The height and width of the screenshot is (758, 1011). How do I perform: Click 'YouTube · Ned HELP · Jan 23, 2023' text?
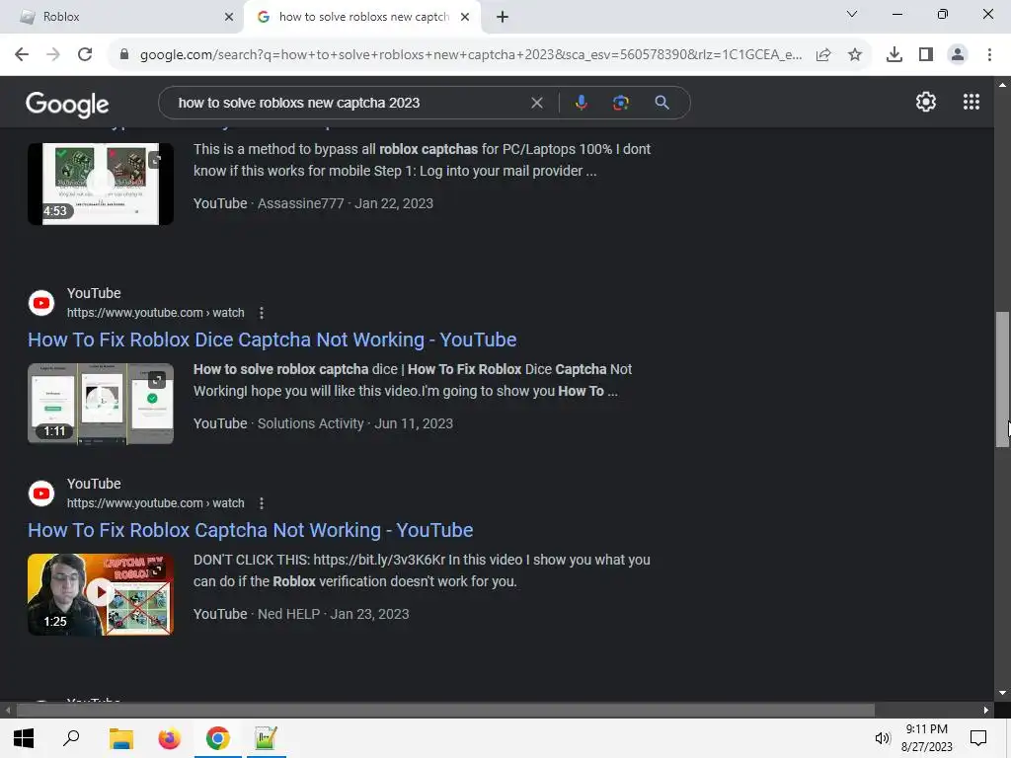coord(301,614)
